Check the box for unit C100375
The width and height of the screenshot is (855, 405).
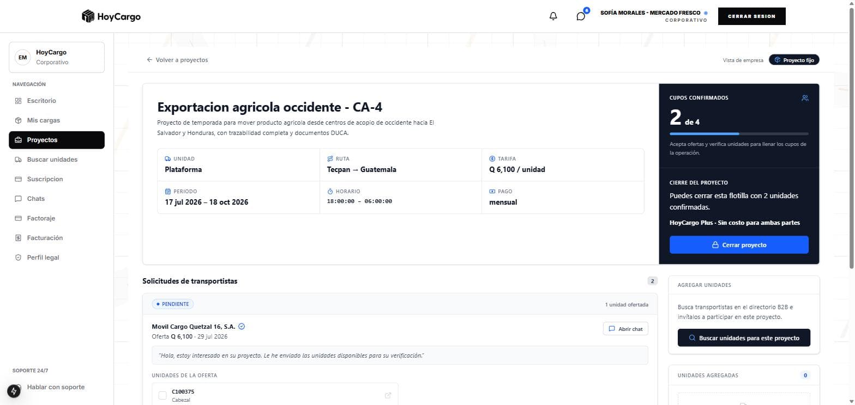click(162, 395)
